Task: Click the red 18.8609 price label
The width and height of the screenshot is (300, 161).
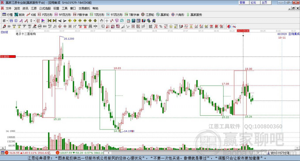Action: (x=8, y=56)
